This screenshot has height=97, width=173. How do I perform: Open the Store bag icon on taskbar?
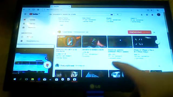56,80
